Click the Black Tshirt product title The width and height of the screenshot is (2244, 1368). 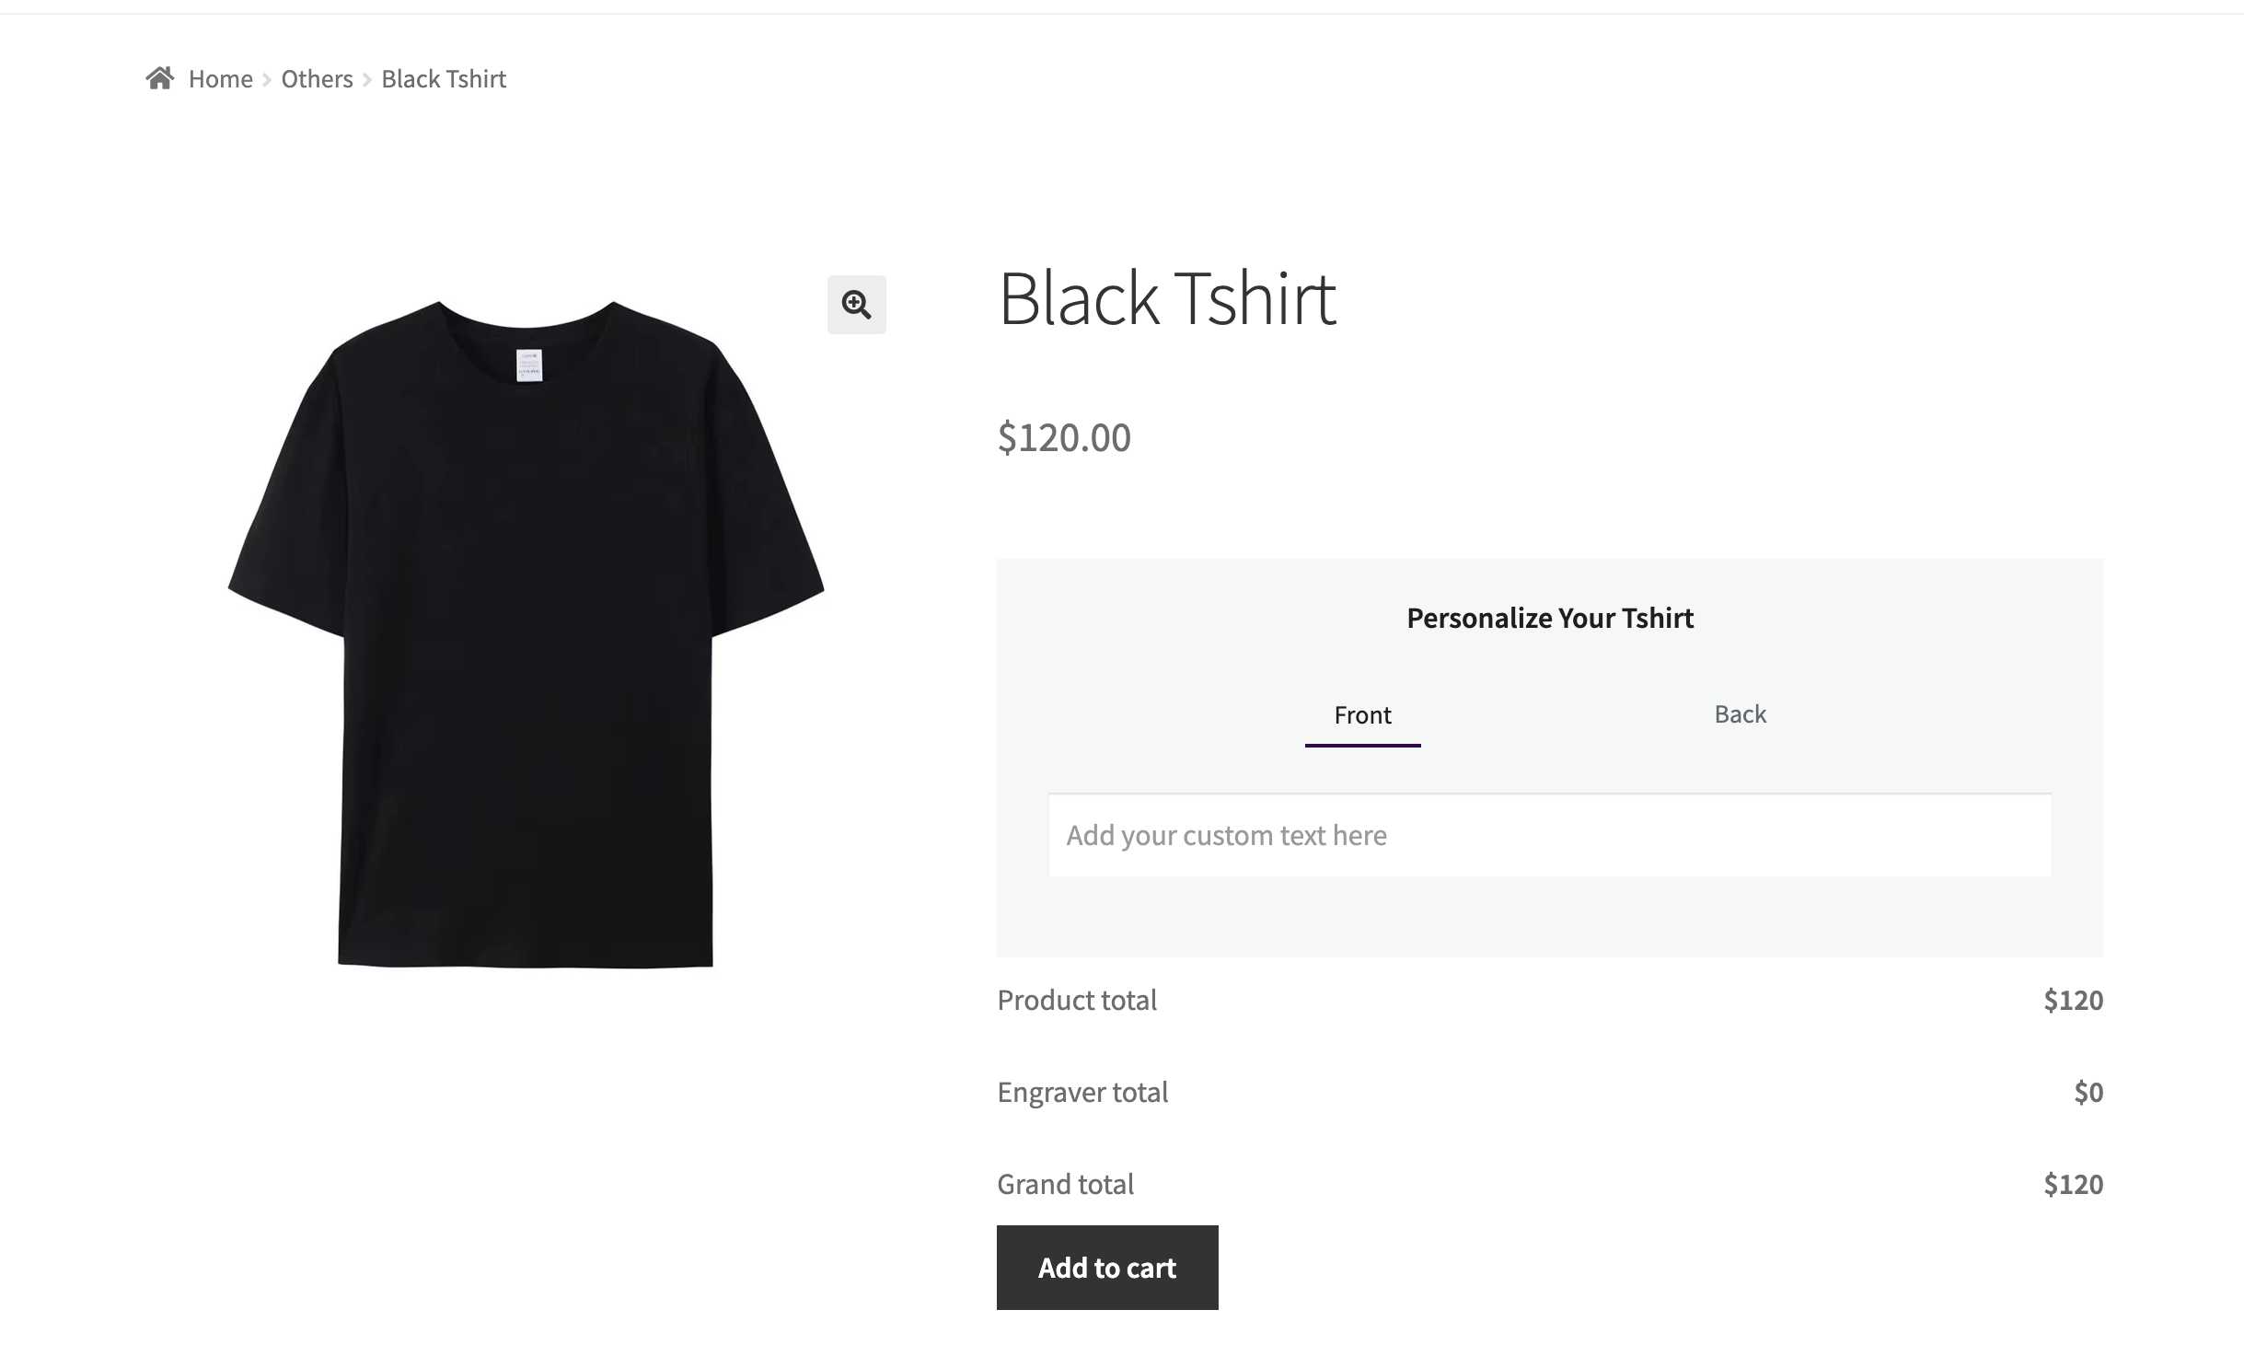[1167, 298]
